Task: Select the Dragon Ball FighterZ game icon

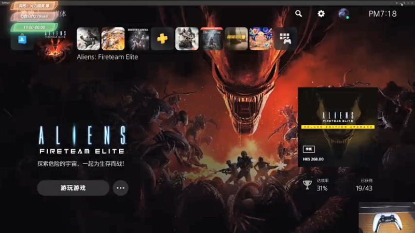Action: pos(113,38)
